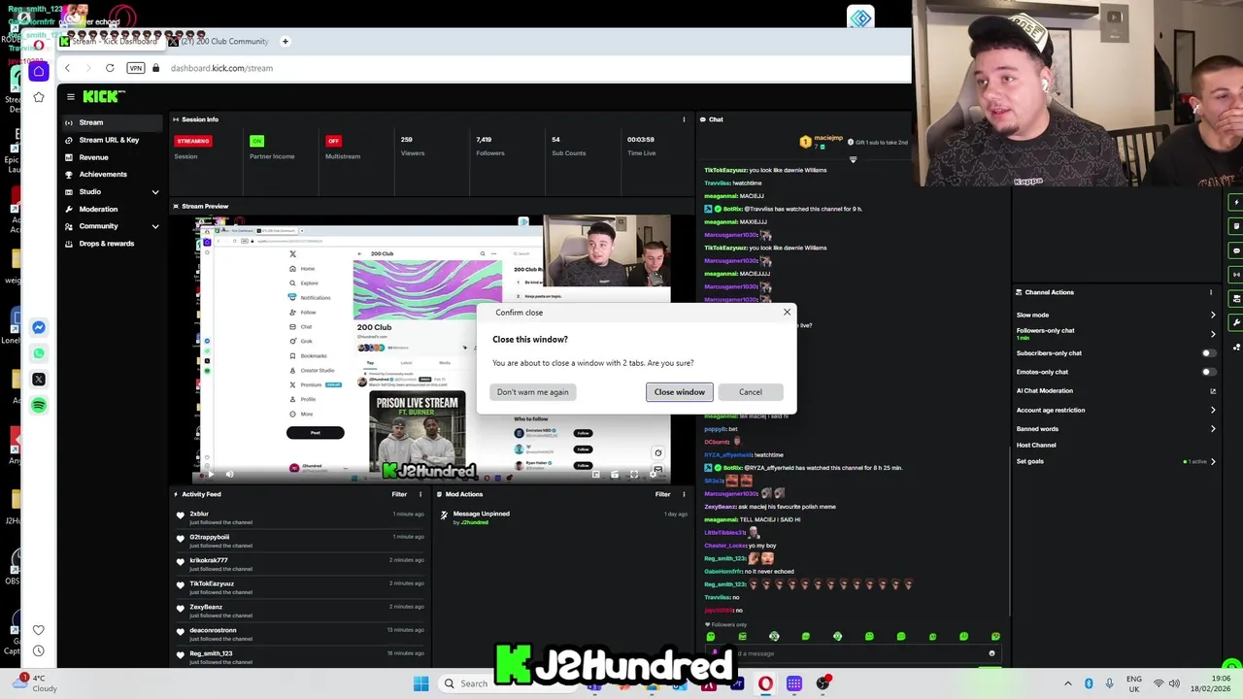Go back in the browser

click(67, 68)
